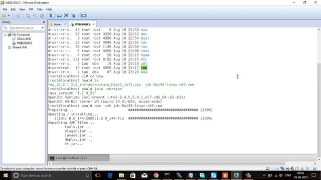Open the Tabs menu
The height and width of the screenshot is (180, 321).
pyautogui.click(x=40, y=9)
